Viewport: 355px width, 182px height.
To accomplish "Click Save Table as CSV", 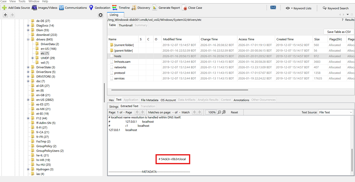I will 339,32.
